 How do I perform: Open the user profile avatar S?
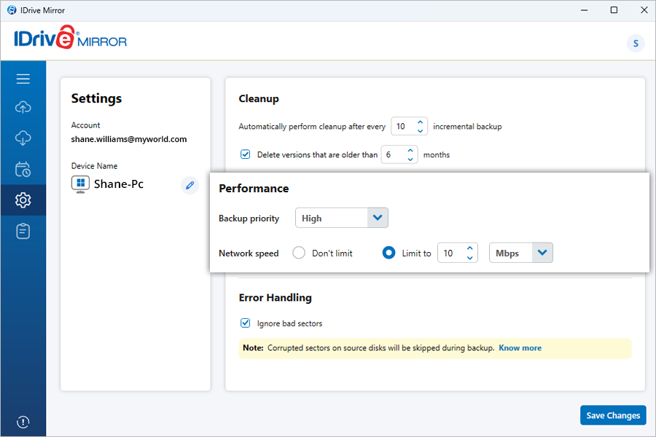point(635,44)
